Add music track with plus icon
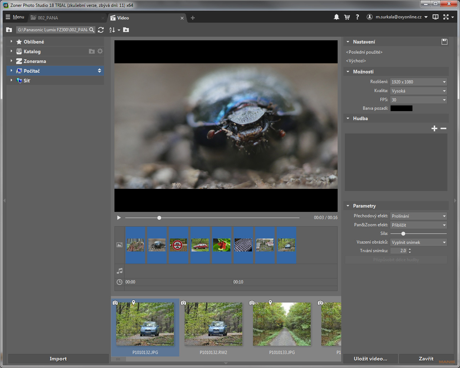 click(x=434, y=128)
